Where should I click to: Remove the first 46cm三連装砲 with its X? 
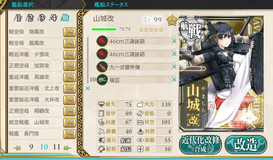click(x=174, y=41)
